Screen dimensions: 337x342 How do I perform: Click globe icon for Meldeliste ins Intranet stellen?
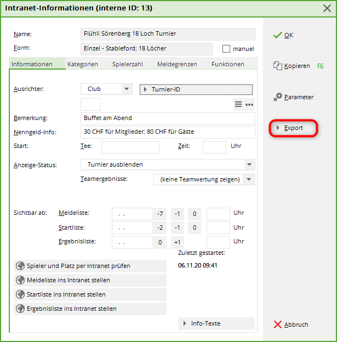(x=20, y=280)
